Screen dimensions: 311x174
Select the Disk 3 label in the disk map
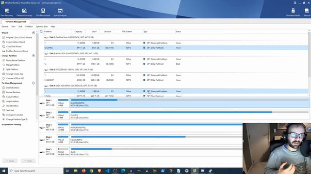(48, 127)
